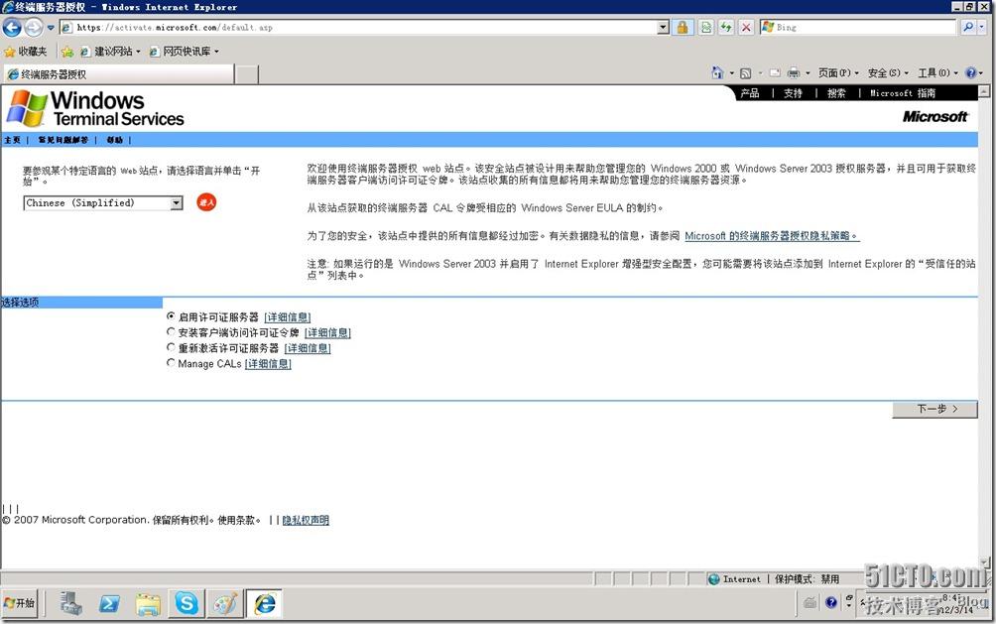Click the add to favorites bar icon

pos(67,52)
